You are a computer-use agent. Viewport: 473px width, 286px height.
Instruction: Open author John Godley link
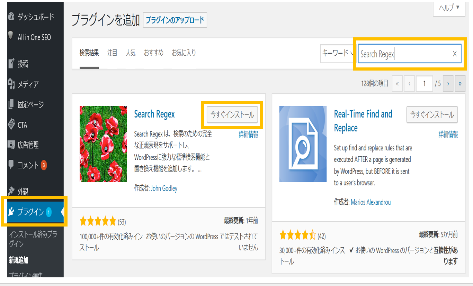point(164,188)
